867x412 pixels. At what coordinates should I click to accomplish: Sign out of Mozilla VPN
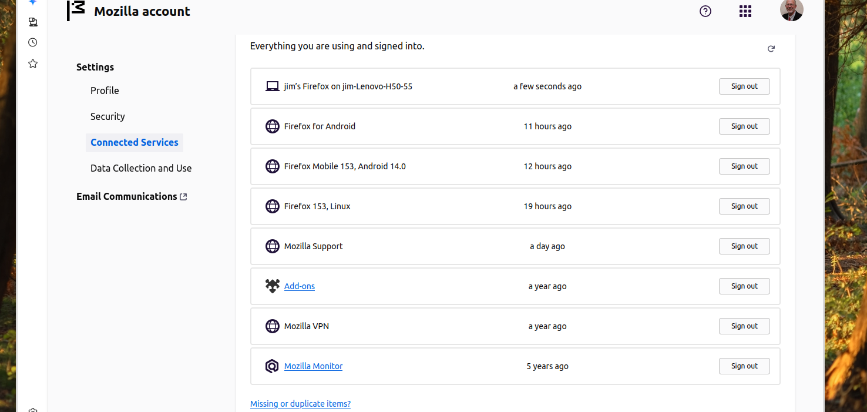pos(744,326)
